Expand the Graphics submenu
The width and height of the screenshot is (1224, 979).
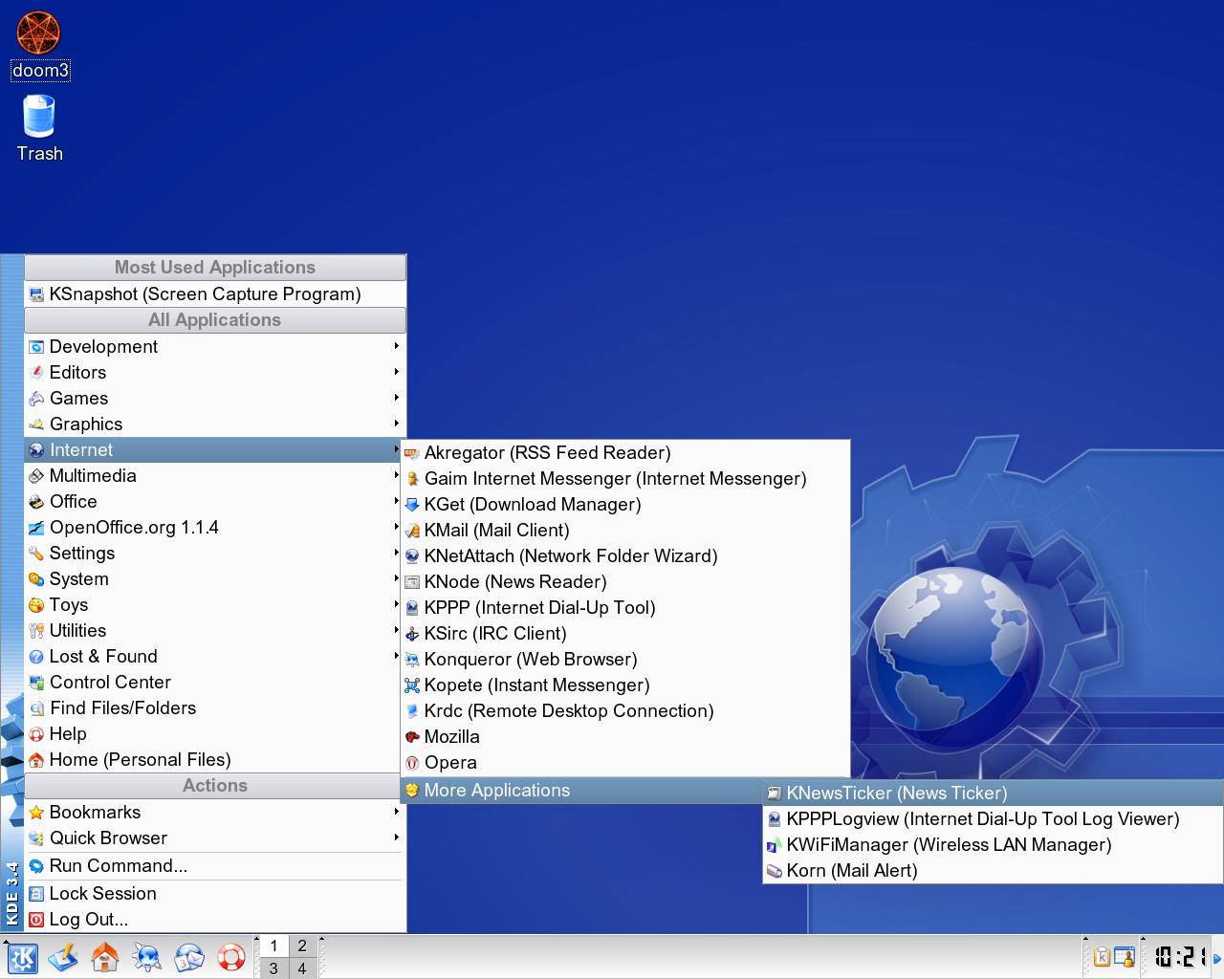click(215, 424)
